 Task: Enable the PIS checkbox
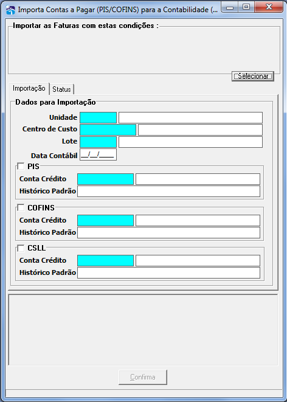coord(21,167)
